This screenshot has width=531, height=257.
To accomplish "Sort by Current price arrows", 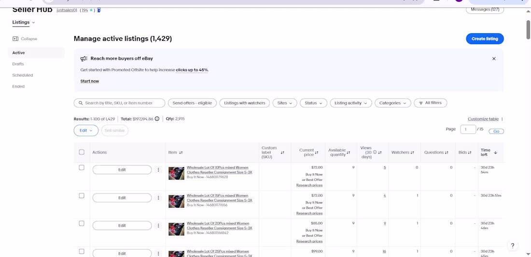I will (x=316, y=153).
